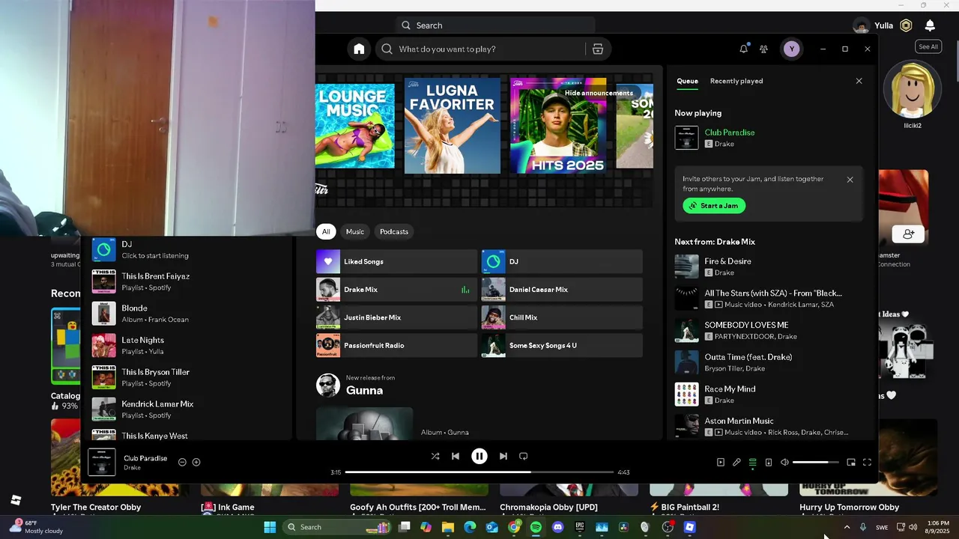Remove Club Paradise from Liked Songs
Image resolution: width=959 pixels, height=539 pixels.
[182, 462]
